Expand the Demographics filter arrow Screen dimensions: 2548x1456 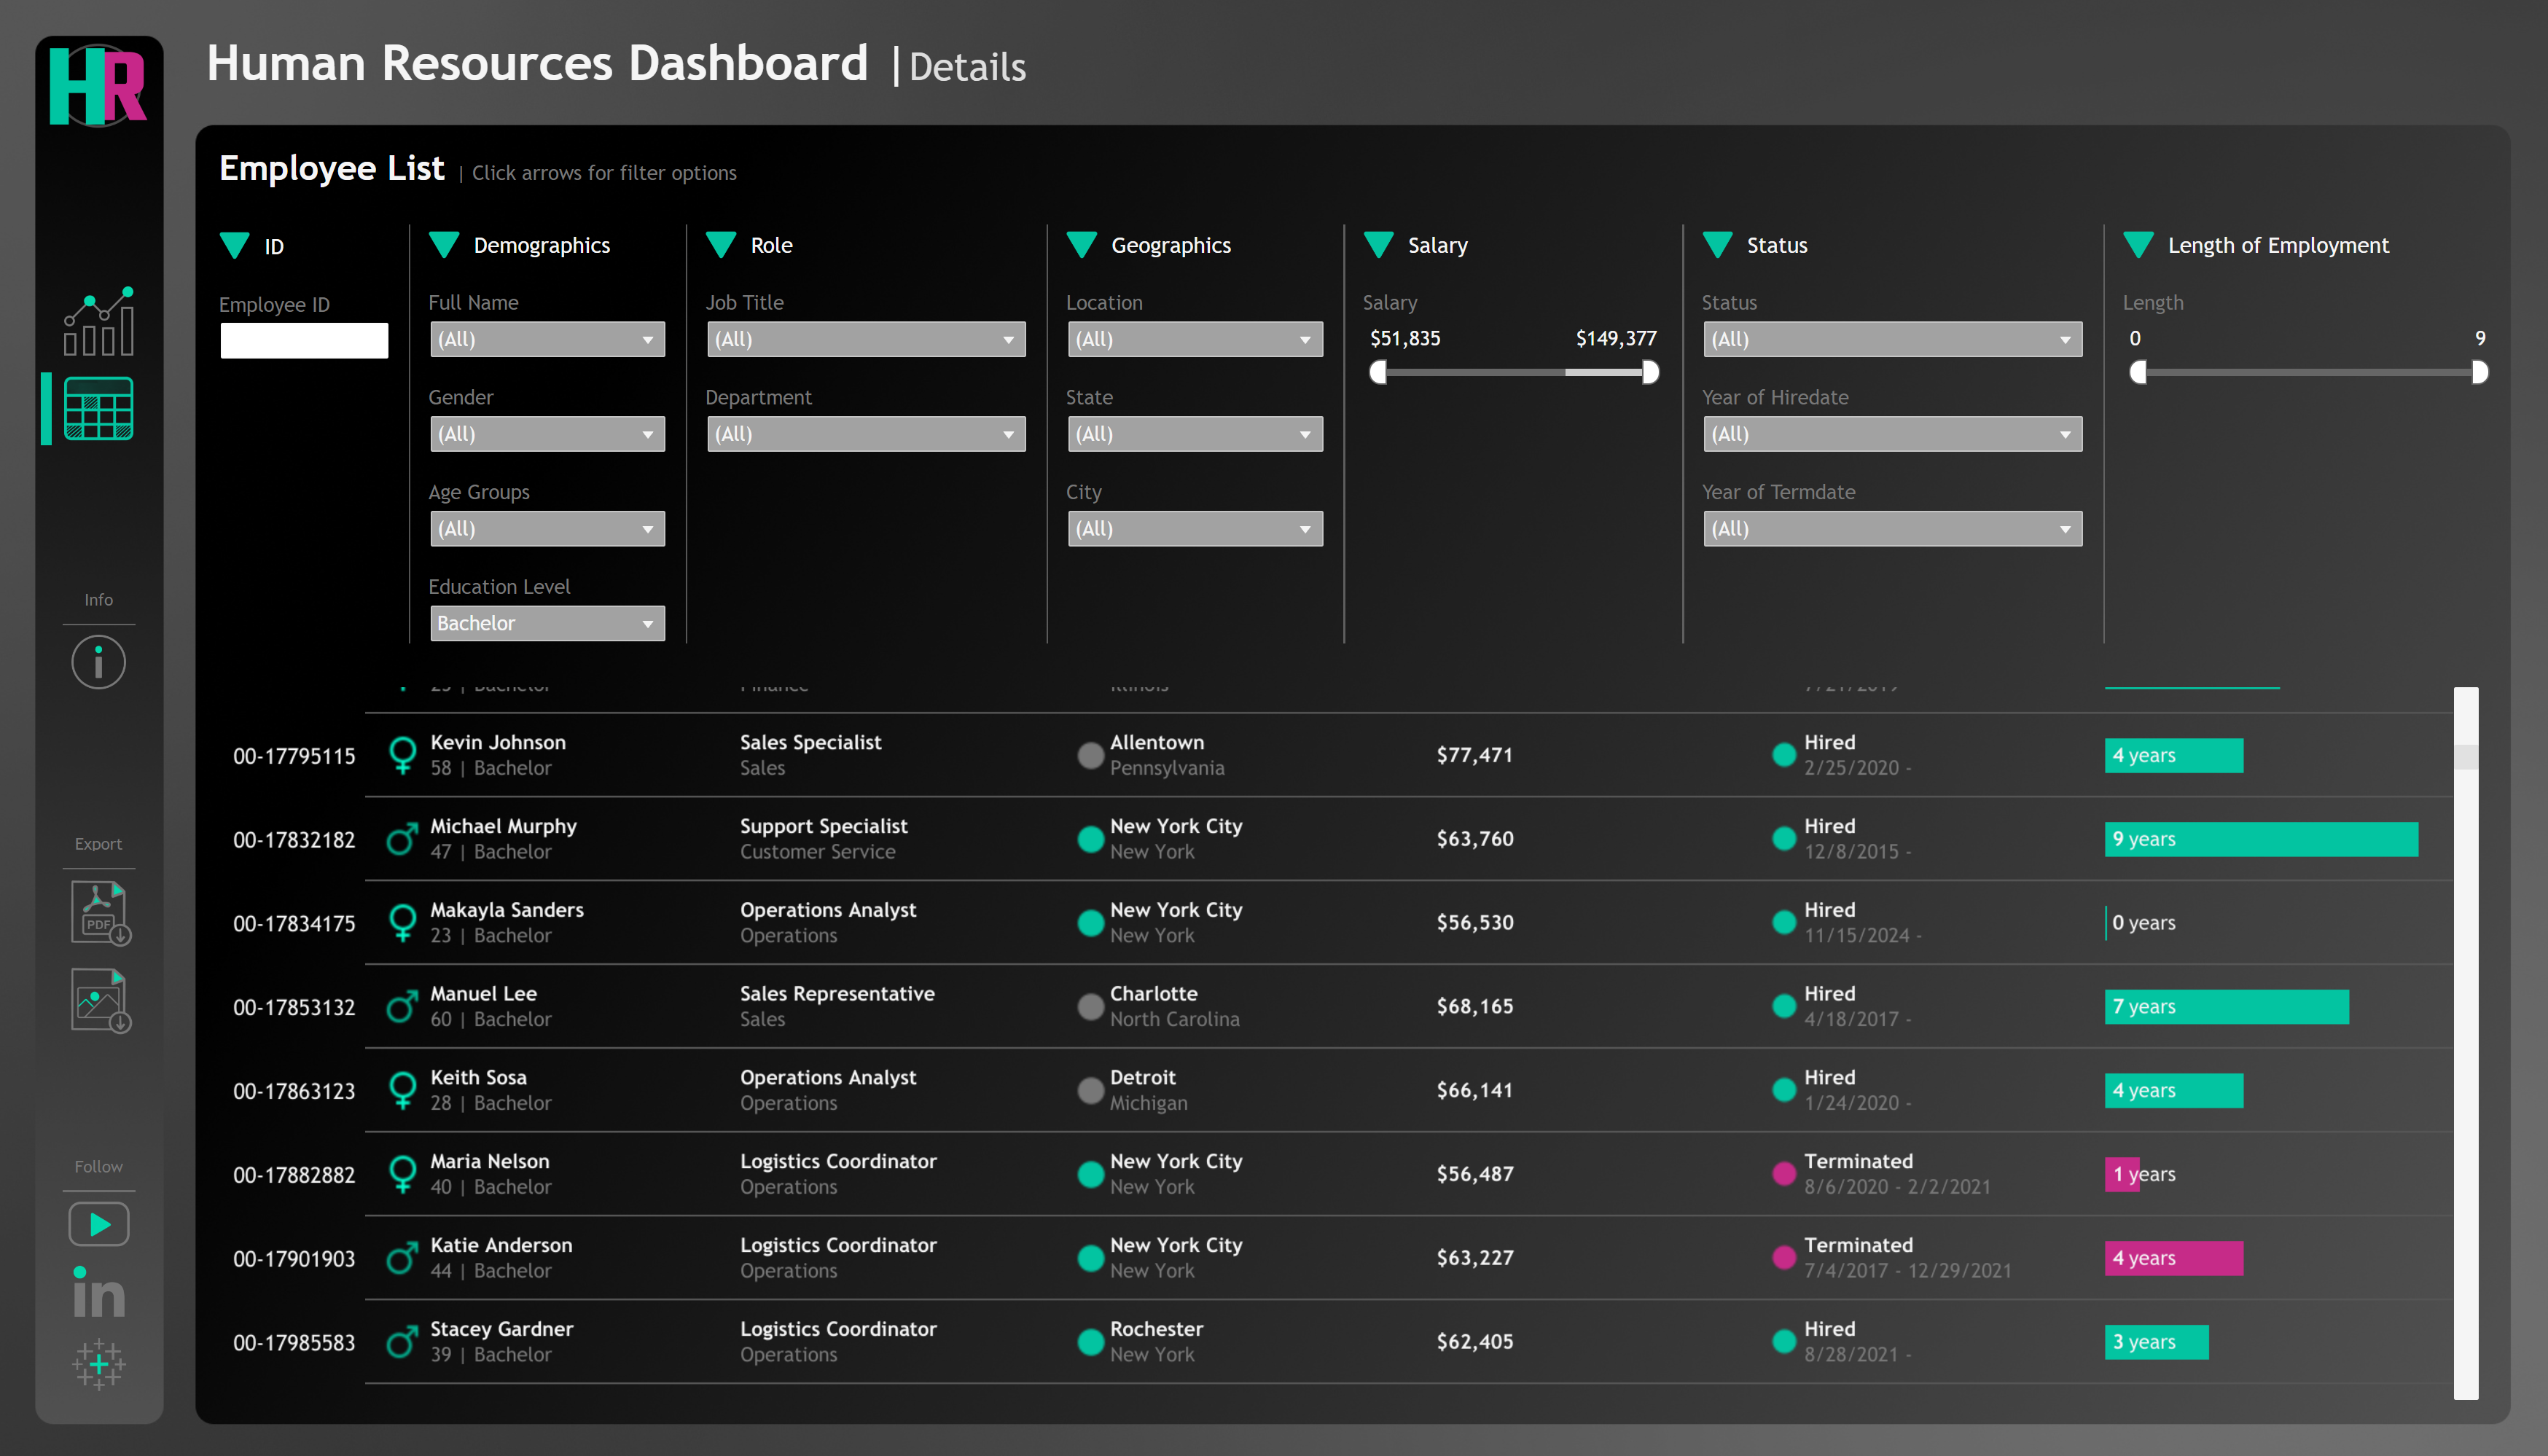[x=443, y=245]
